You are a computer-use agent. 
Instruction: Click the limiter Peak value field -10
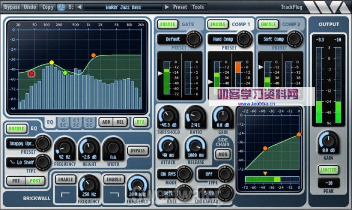click(328, 183)
